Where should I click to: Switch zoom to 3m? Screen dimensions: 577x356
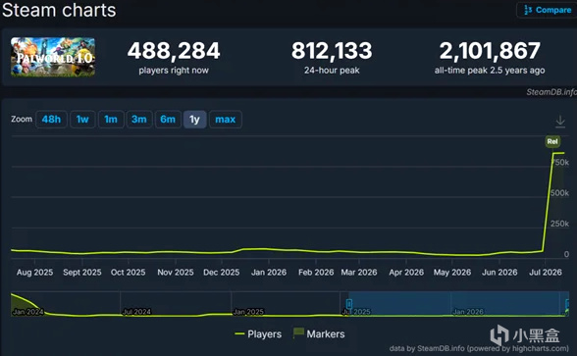coord(139,120)
